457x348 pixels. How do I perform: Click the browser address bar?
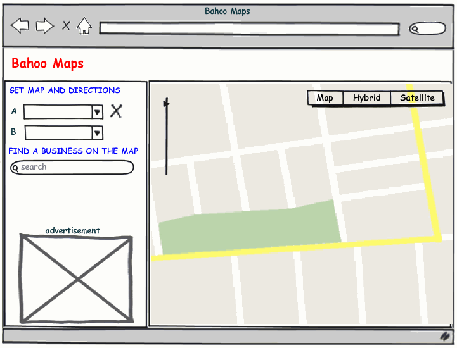coord(249,28)
